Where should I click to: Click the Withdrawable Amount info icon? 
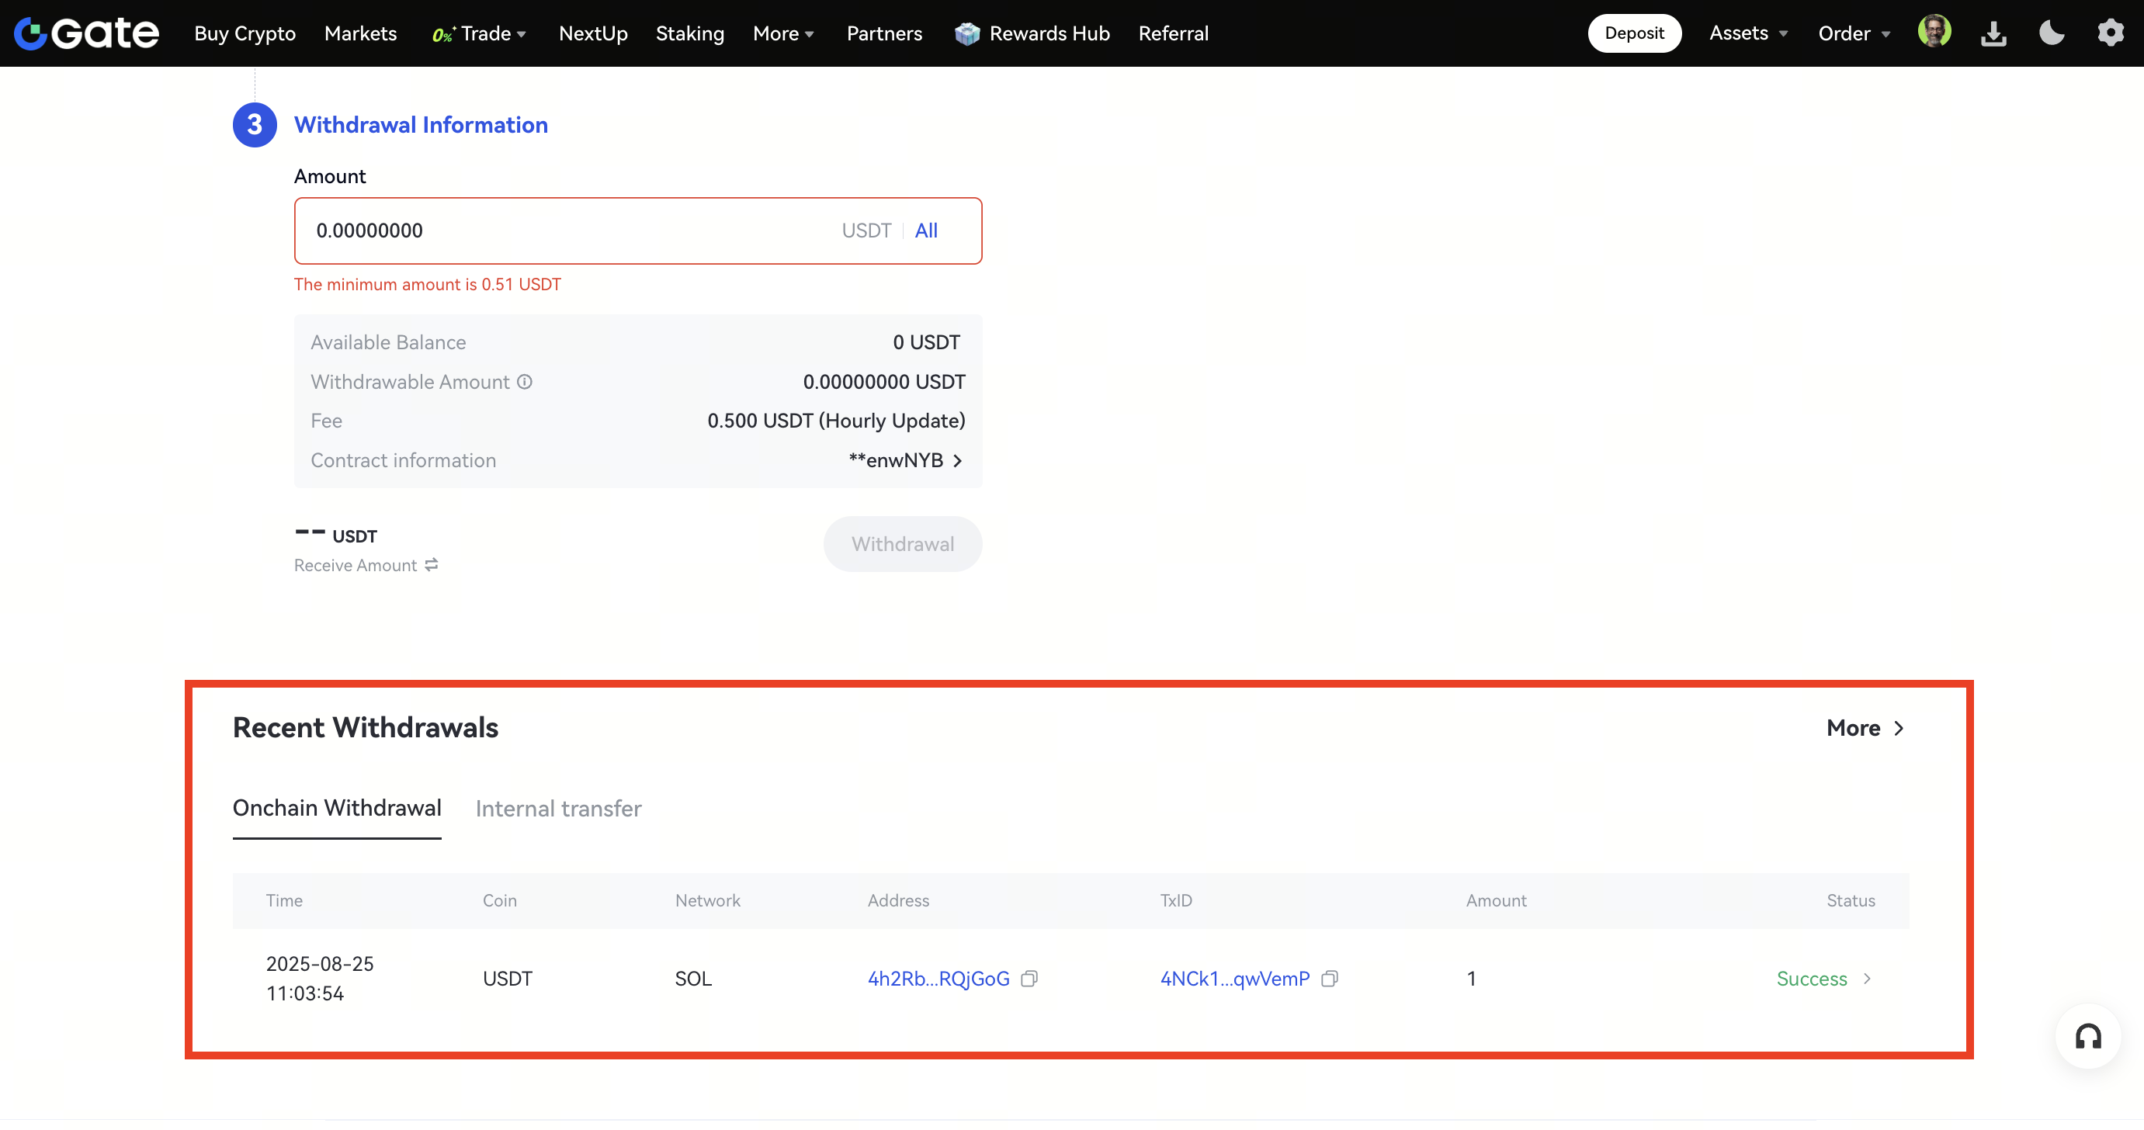tap(524, 382)
